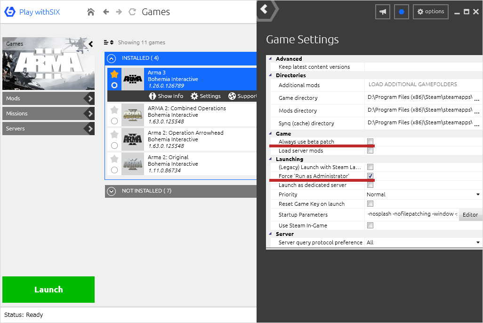Collapse the Server settings section
483x323 pixels.
tap(270, 234)
